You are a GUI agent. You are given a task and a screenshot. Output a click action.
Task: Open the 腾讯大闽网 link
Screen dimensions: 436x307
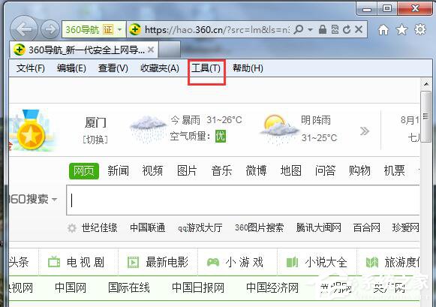pos(319,228)
